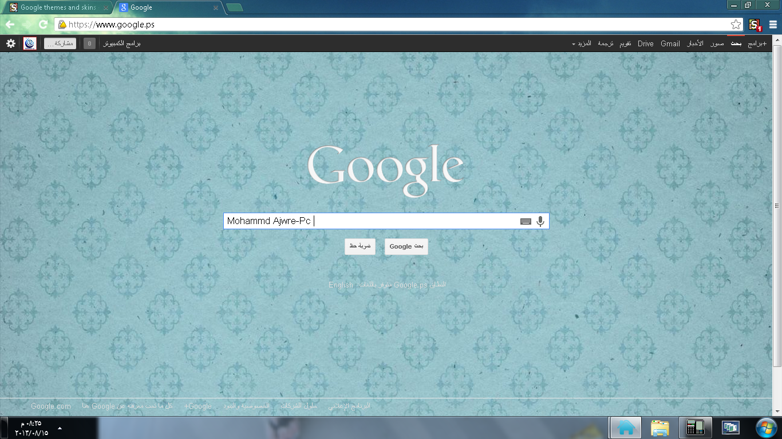Click the مشاركة (Share) button
This screenshot has height=439, width=782.
click(60, 43)
